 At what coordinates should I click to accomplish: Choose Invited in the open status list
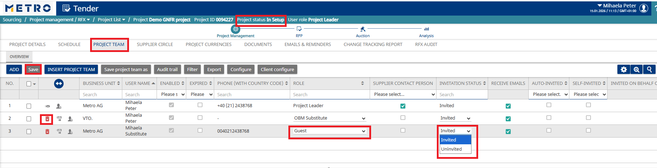(456, 140)
